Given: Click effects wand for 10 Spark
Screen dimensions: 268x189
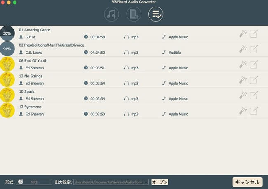Looking at the screenshot, I should [x=243, y=96].
